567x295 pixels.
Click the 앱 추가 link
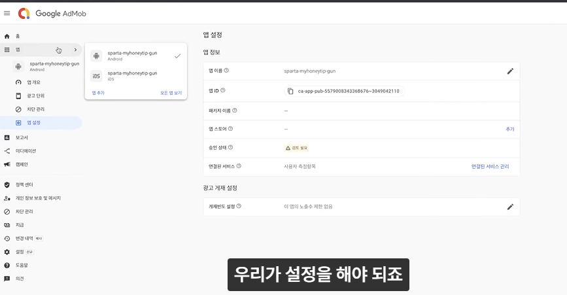[98, 93]
